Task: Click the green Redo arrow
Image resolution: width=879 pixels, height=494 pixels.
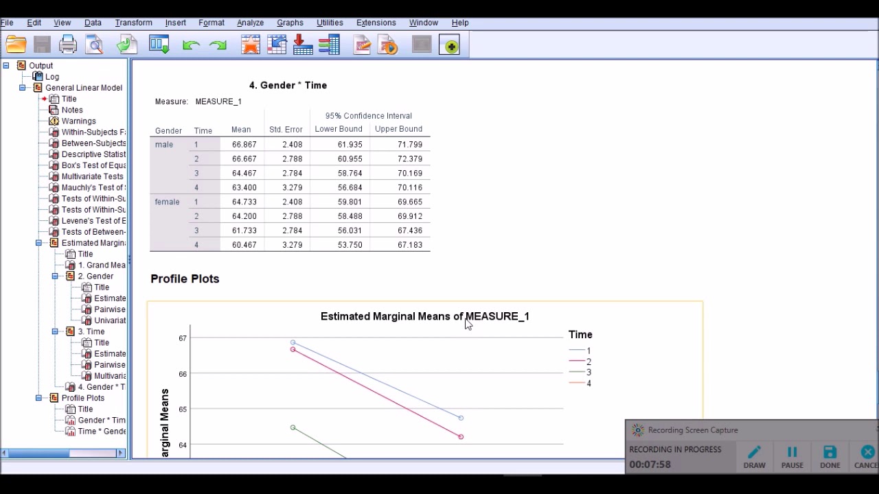Action: pyautogui.click(x=218, y=45)
